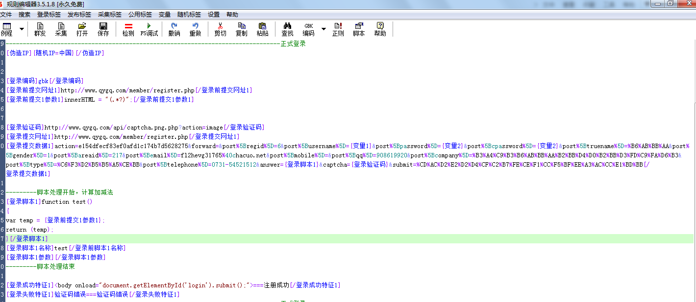The height and width of the screenshot is (302, 696).
Task: Open the 脚本 script tool
Action: click(x=359, y=29)
